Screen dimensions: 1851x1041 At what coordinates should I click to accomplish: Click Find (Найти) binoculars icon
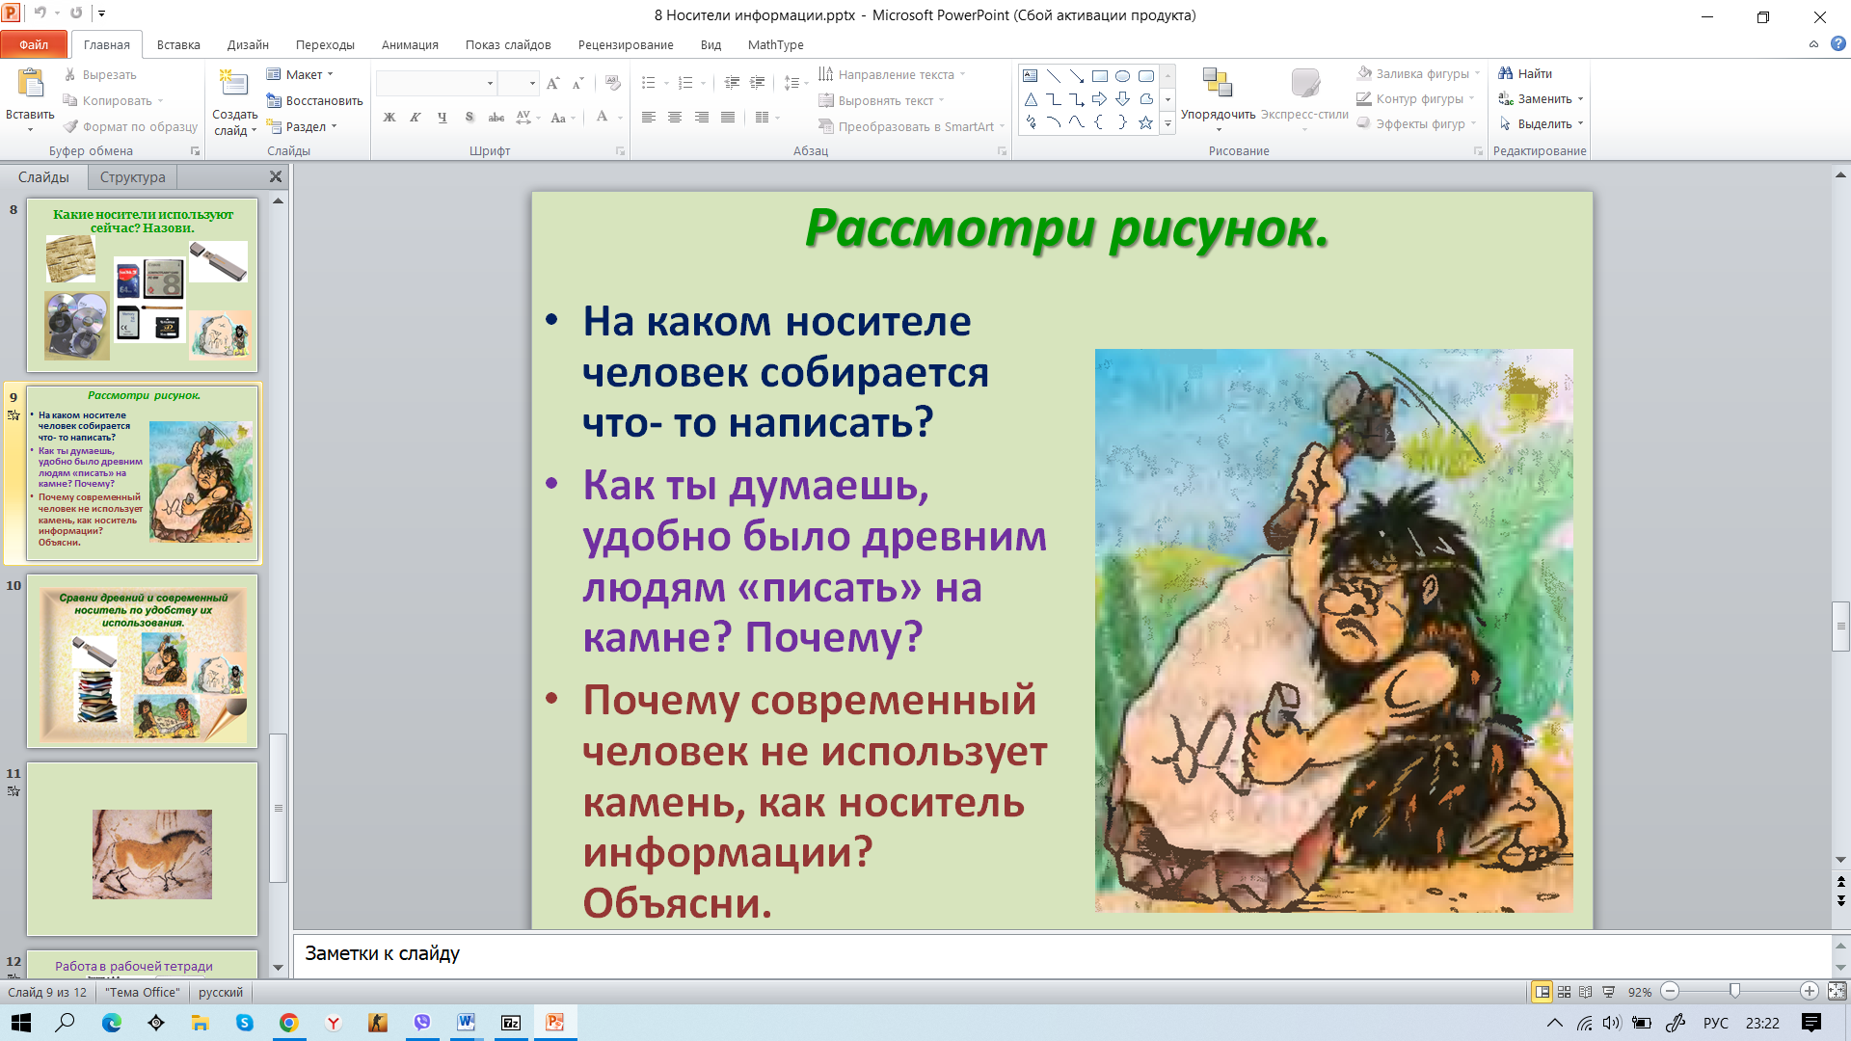pos(1505,73)
